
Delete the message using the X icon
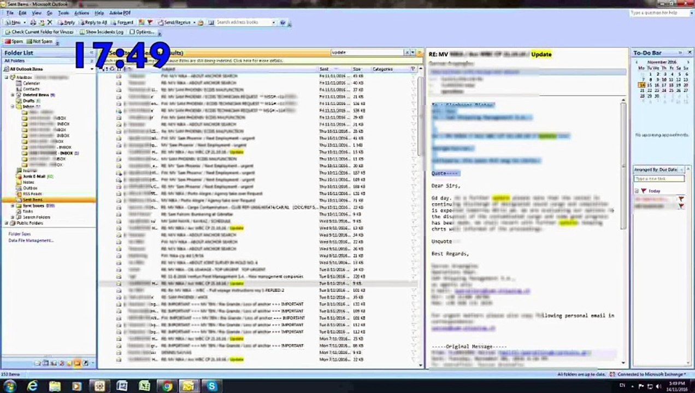coord(50,22)
